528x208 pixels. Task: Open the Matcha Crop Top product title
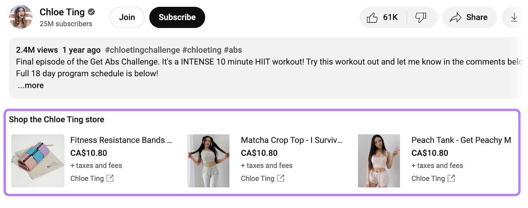tap(292, 140)
